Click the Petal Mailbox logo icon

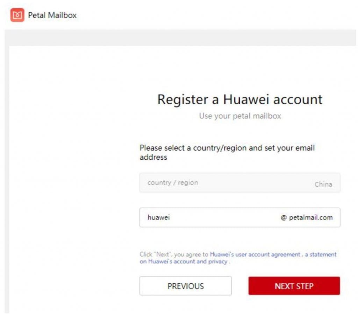[17, 15]
